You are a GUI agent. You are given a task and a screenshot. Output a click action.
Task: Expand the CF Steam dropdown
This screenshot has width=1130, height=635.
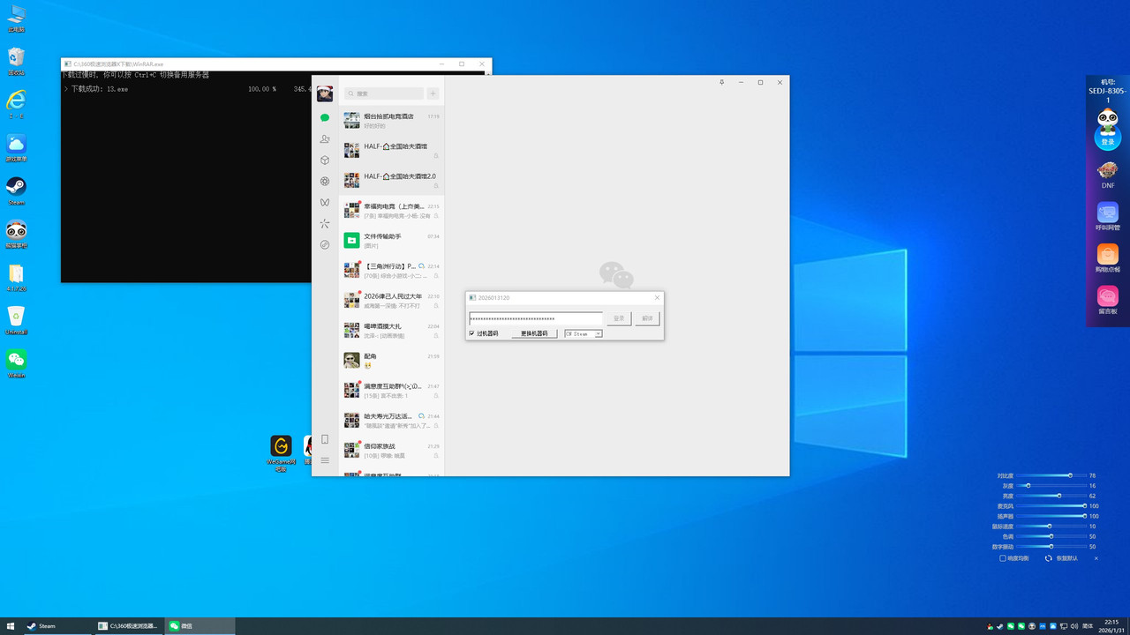coord(599,334)
